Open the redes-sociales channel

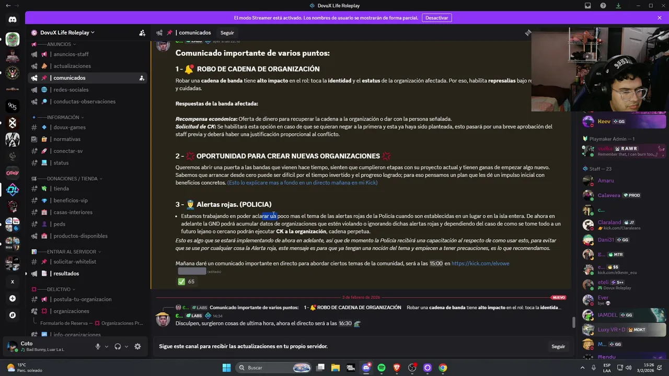(87, 90)
